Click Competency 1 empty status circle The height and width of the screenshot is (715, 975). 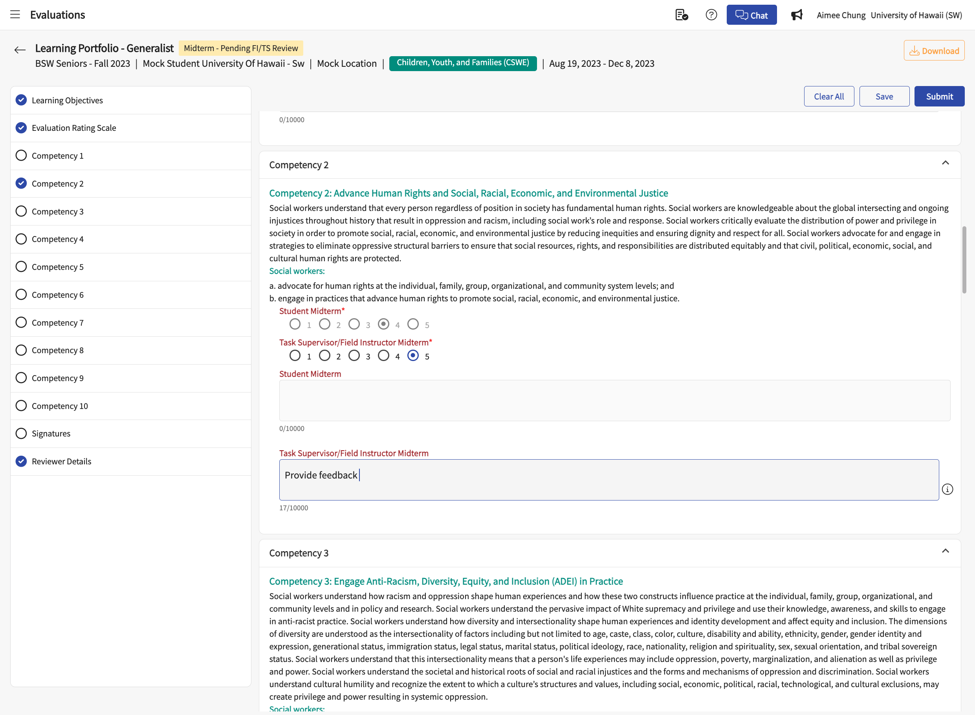[x=21, y=156]
